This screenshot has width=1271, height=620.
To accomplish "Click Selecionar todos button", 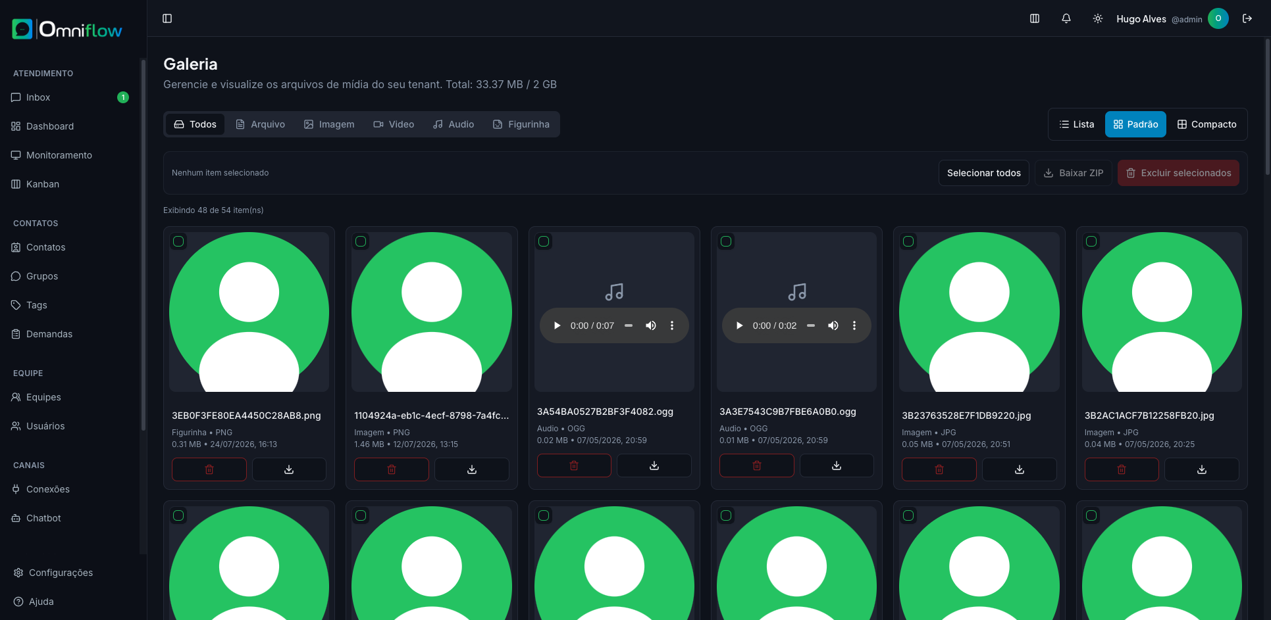I will point(984,173).
